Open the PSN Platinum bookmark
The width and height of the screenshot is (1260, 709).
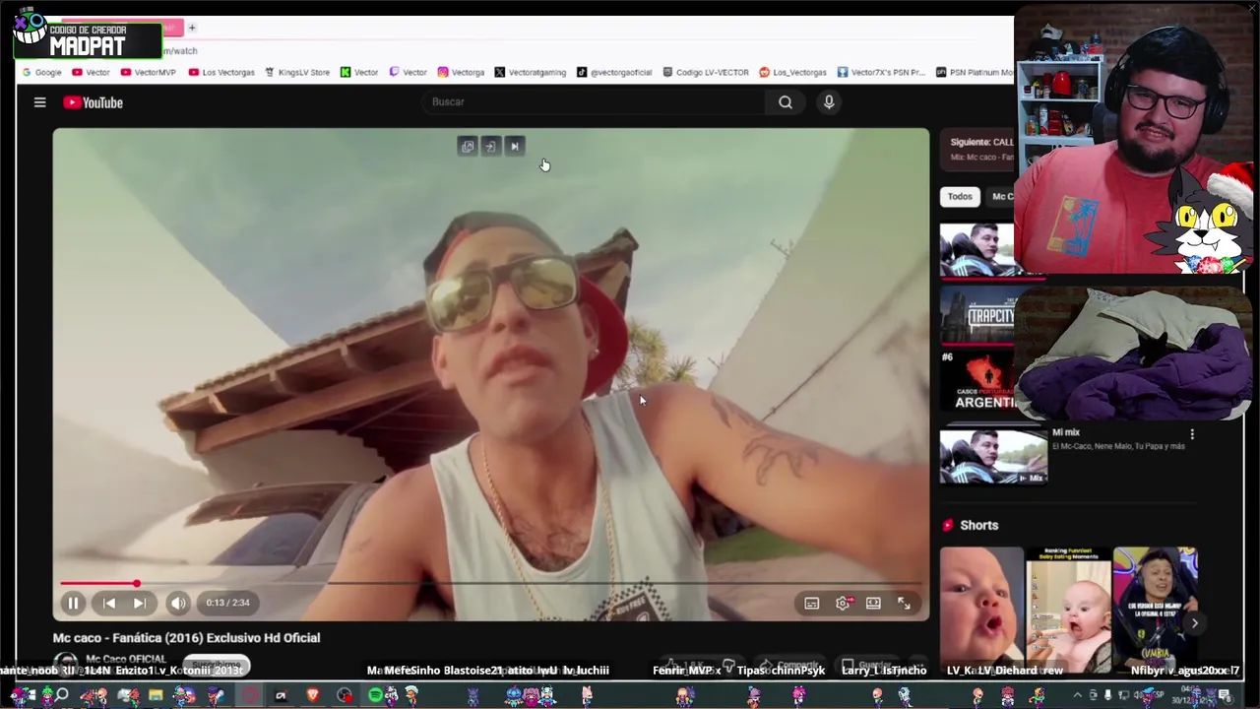click(973, 72)
